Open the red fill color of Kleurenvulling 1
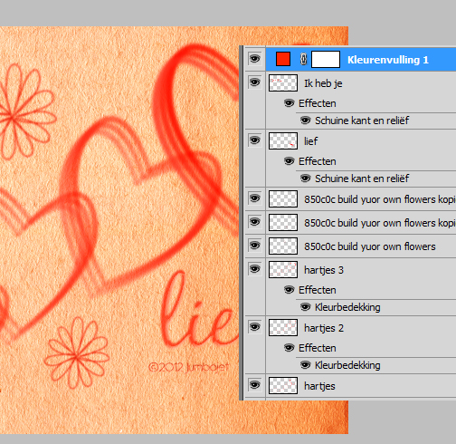Image resolution: width=456 pixels, height=444 pixels. pos(283,59)
